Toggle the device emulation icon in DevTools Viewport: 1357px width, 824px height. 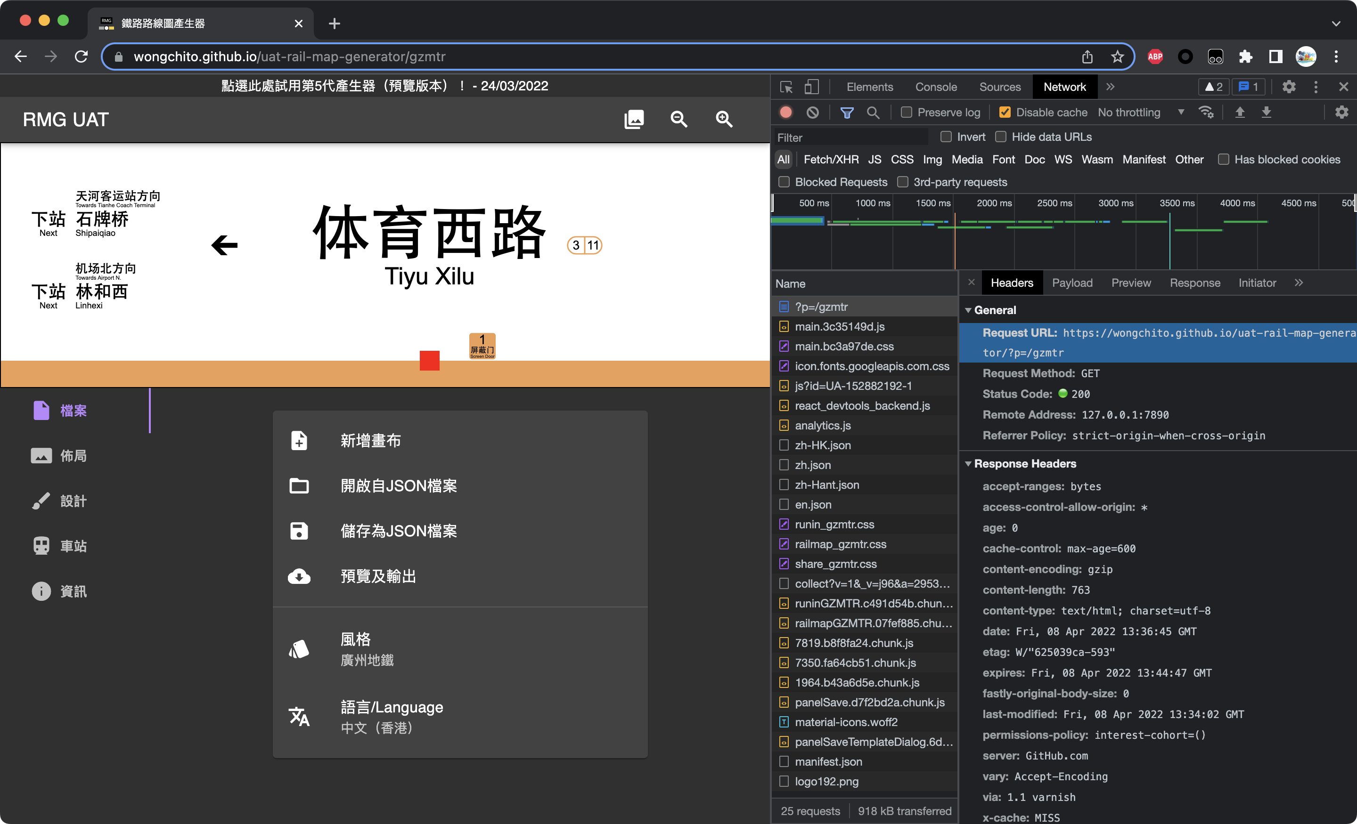coord(811,87)
